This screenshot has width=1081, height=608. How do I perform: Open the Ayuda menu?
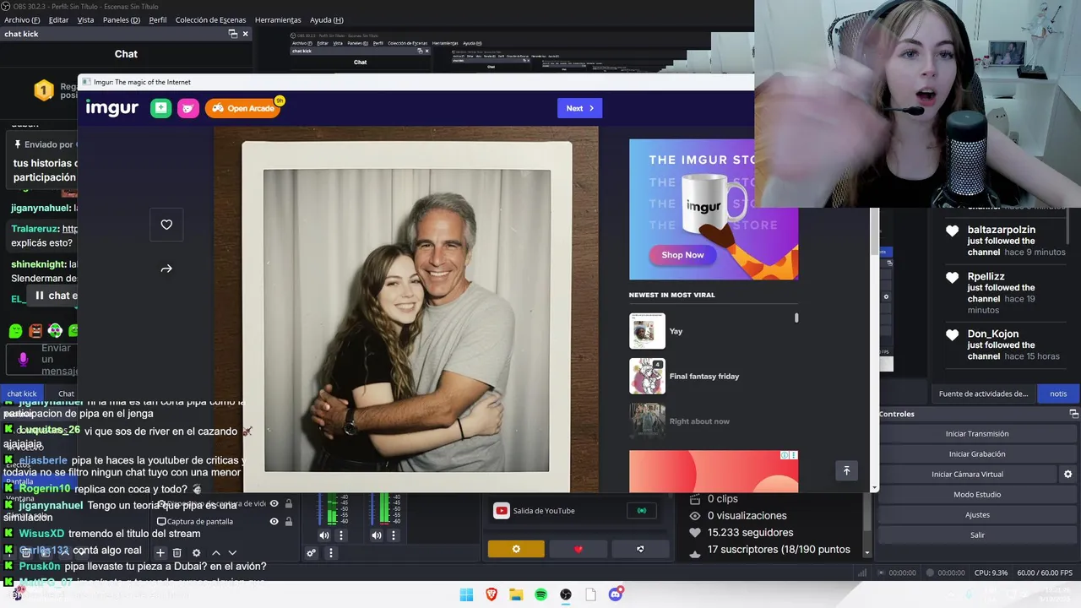(326, 19)
